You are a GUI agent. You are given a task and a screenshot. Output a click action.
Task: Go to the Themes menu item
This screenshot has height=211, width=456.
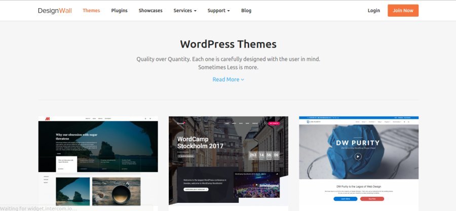(x=91, y=11)
